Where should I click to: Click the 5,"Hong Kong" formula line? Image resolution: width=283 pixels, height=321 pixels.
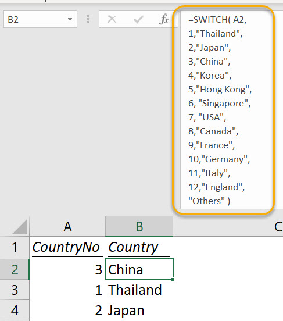click(x=220, y=90)
